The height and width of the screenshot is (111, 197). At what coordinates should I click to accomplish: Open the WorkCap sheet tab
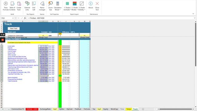tap(114, 109)
